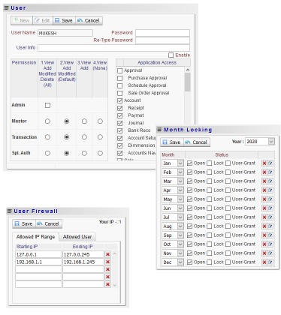Click the User Info input field
Viewport: 281px width, 315px height.
(x=113, y=48)
